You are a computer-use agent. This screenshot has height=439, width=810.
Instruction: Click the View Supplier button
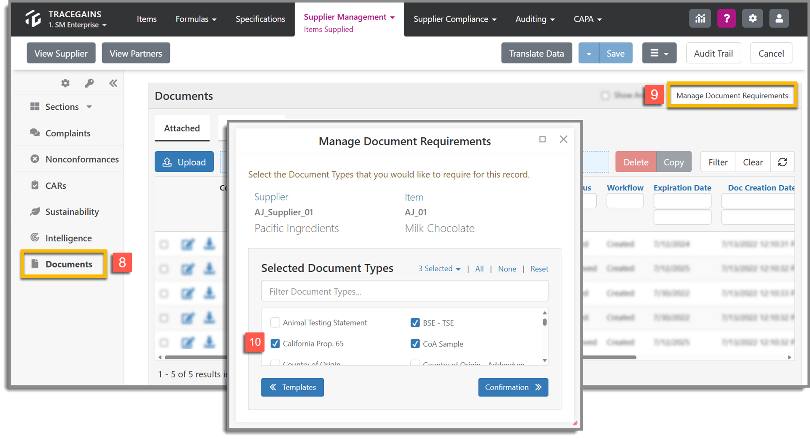click(x=61, y=53)
